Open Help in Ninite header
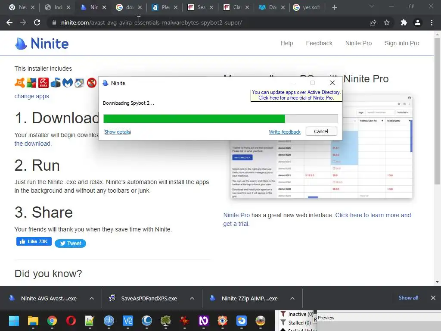441x331 pixels. [286, 44]
